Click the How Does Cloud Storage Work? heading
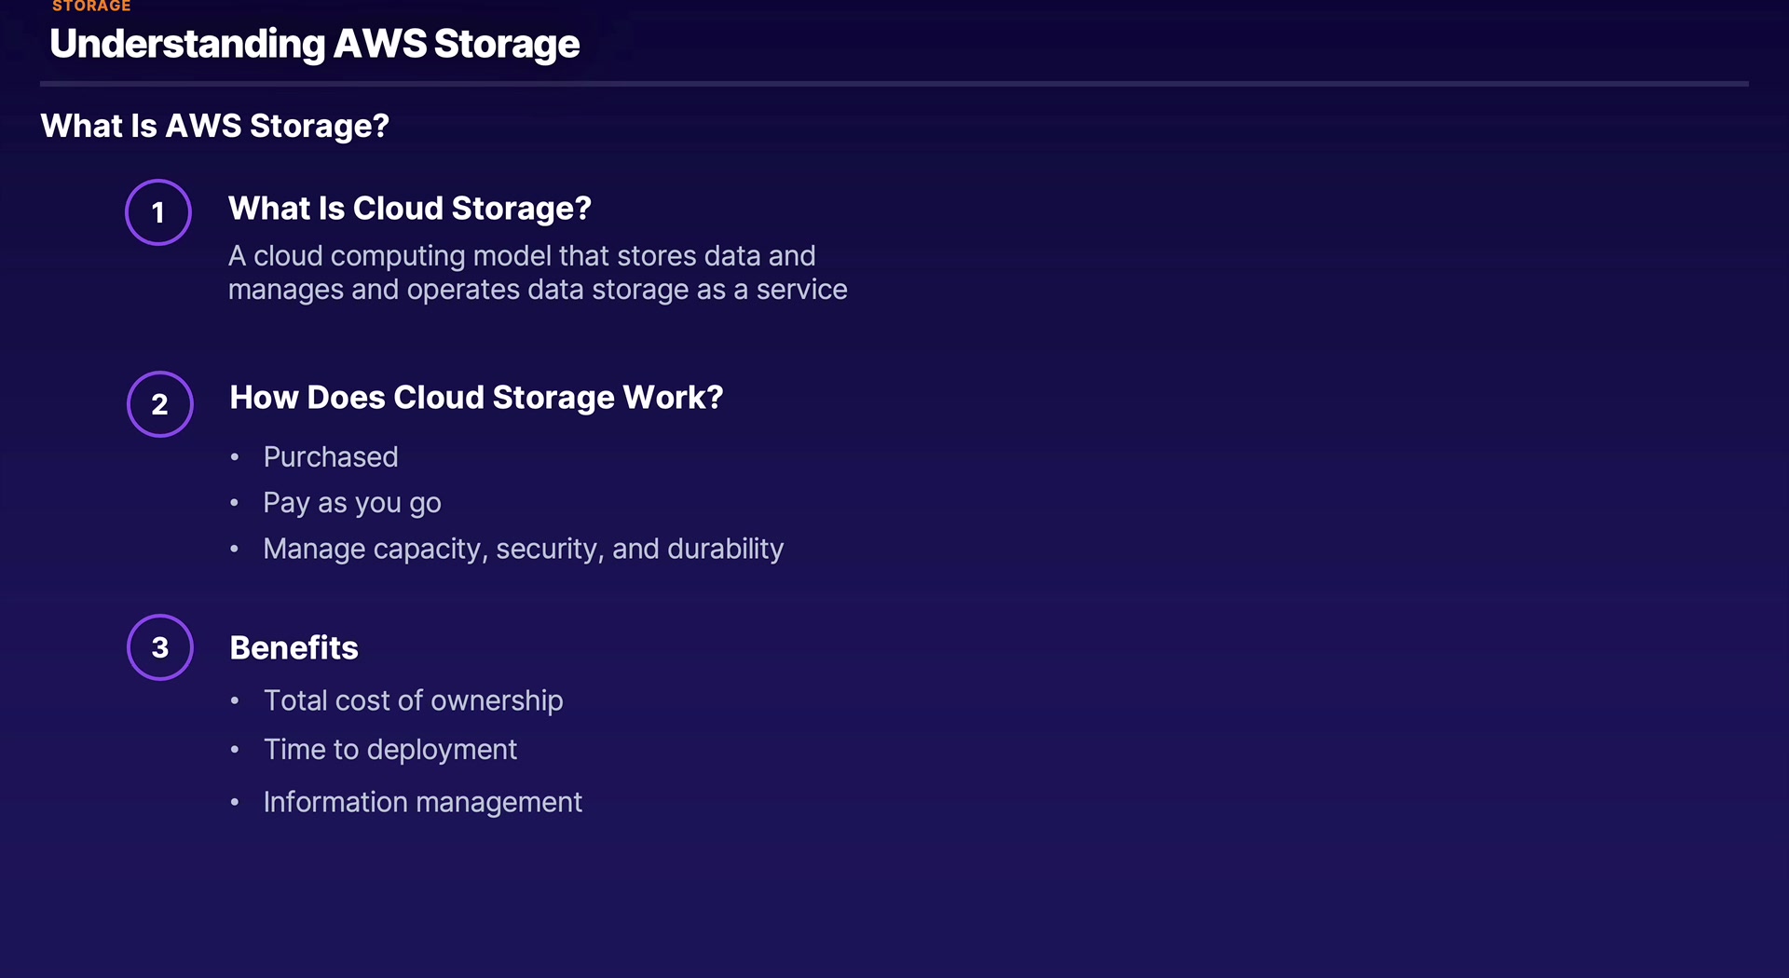The width and height of the screenshot is (1789, 978). (x=476, y=398)
